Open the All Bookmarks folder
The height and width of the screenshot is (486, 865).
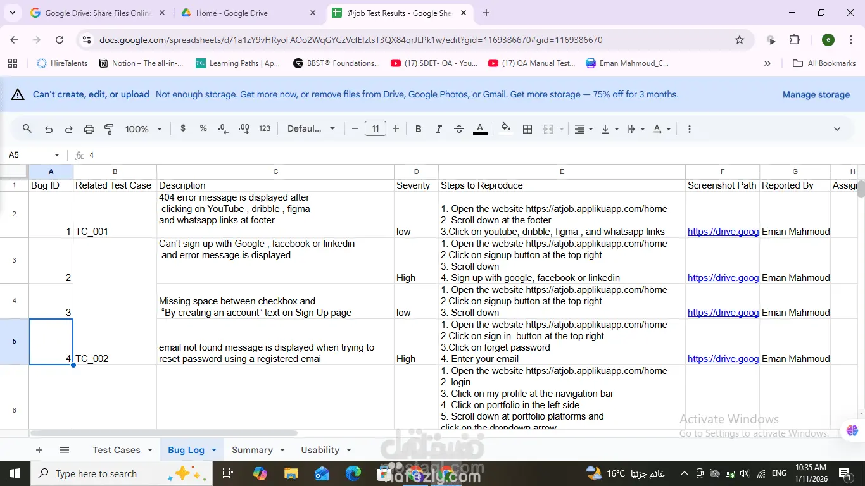click(824, 63)
